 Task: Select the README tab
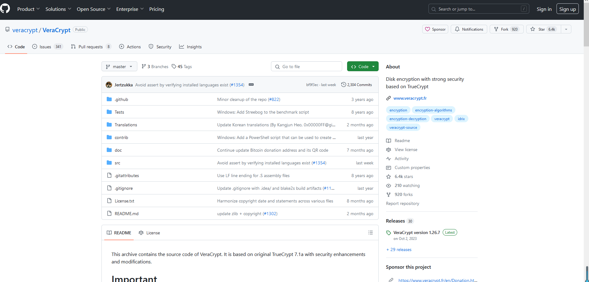(119, 233)
